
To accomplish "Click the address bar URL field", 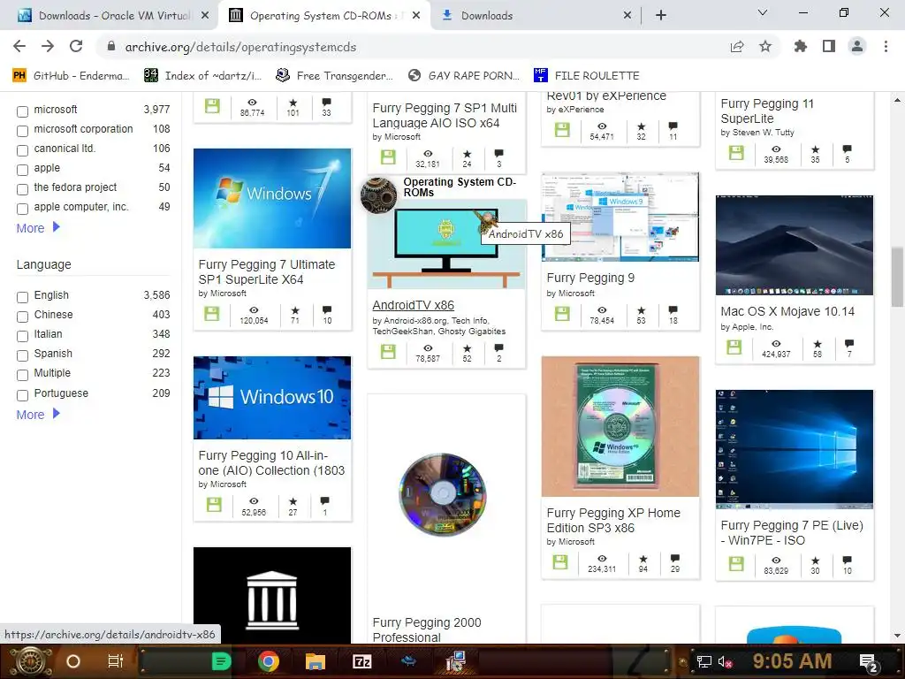I will 410,47.
